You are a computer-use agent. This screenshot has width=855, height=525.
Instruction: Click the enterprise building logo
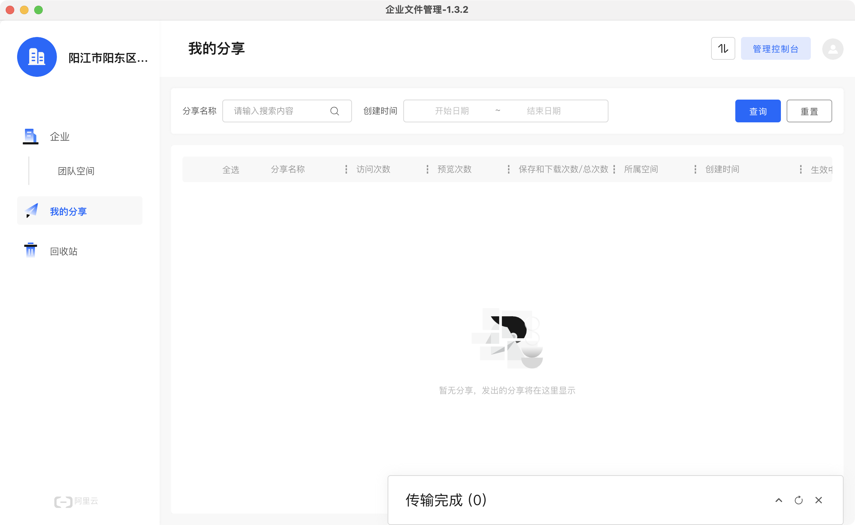pos(37,57)
